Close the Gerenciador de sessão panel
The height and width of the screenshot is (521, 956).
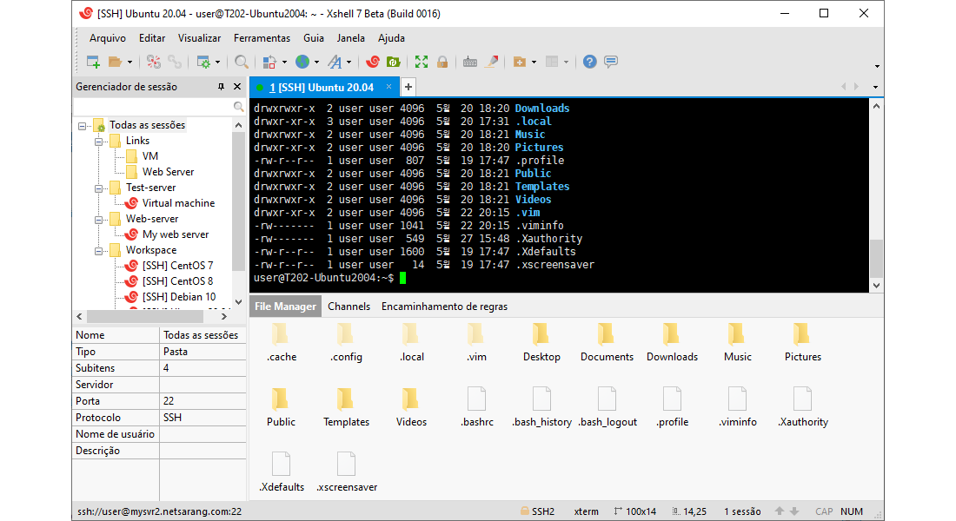[238, 87]
